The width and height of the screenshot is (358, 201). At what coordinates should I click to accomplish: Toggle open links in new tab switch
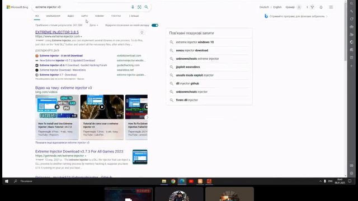coord(155,25)
